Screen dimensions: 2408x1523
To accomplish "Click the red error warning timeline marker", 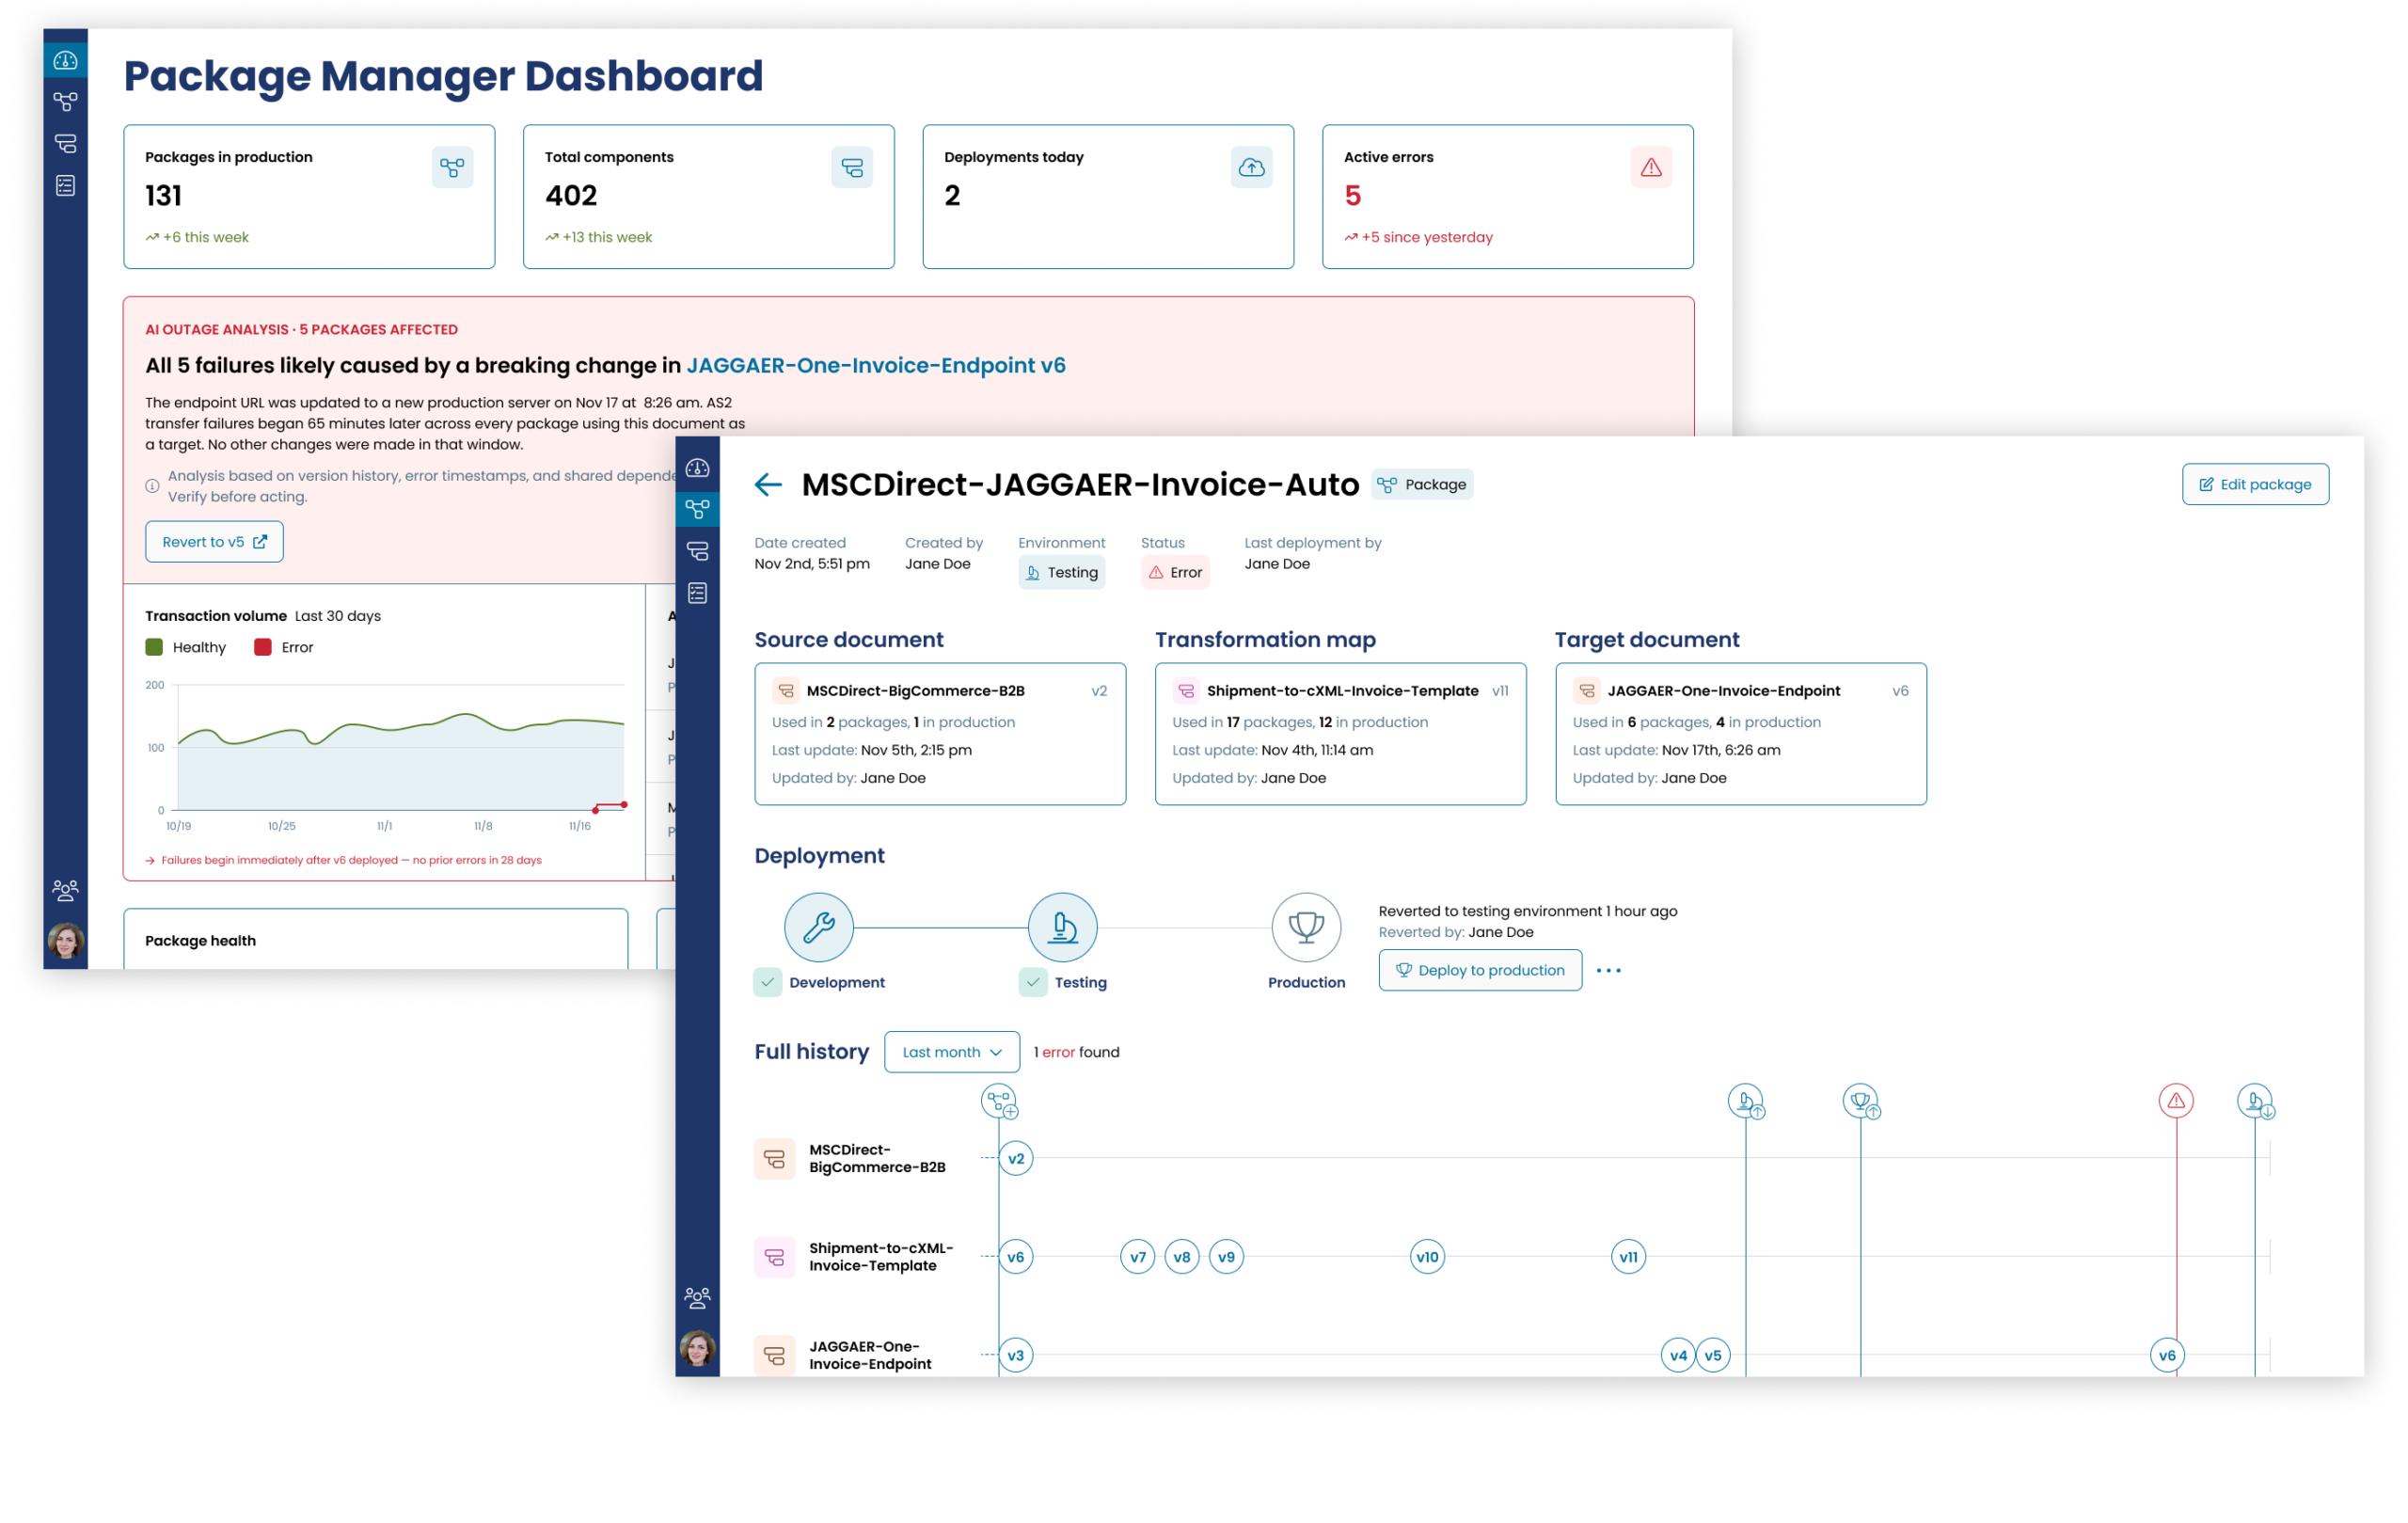I will pos(2176,1101).
